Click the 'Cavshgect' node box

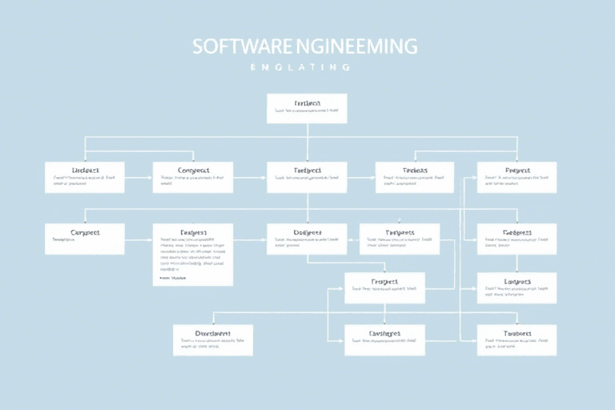pyautogui.click(x=384, y=340)
